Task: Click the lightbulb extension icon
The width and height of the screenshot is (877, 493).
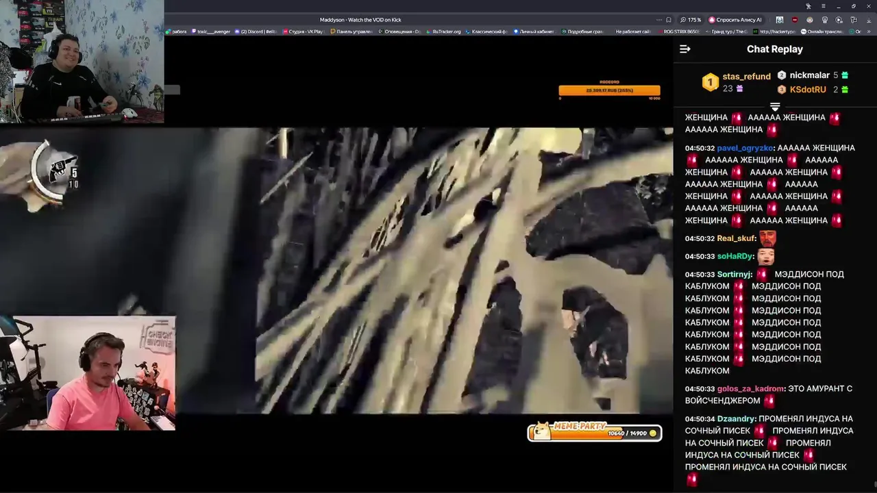Action: click(x=825, y=20)
